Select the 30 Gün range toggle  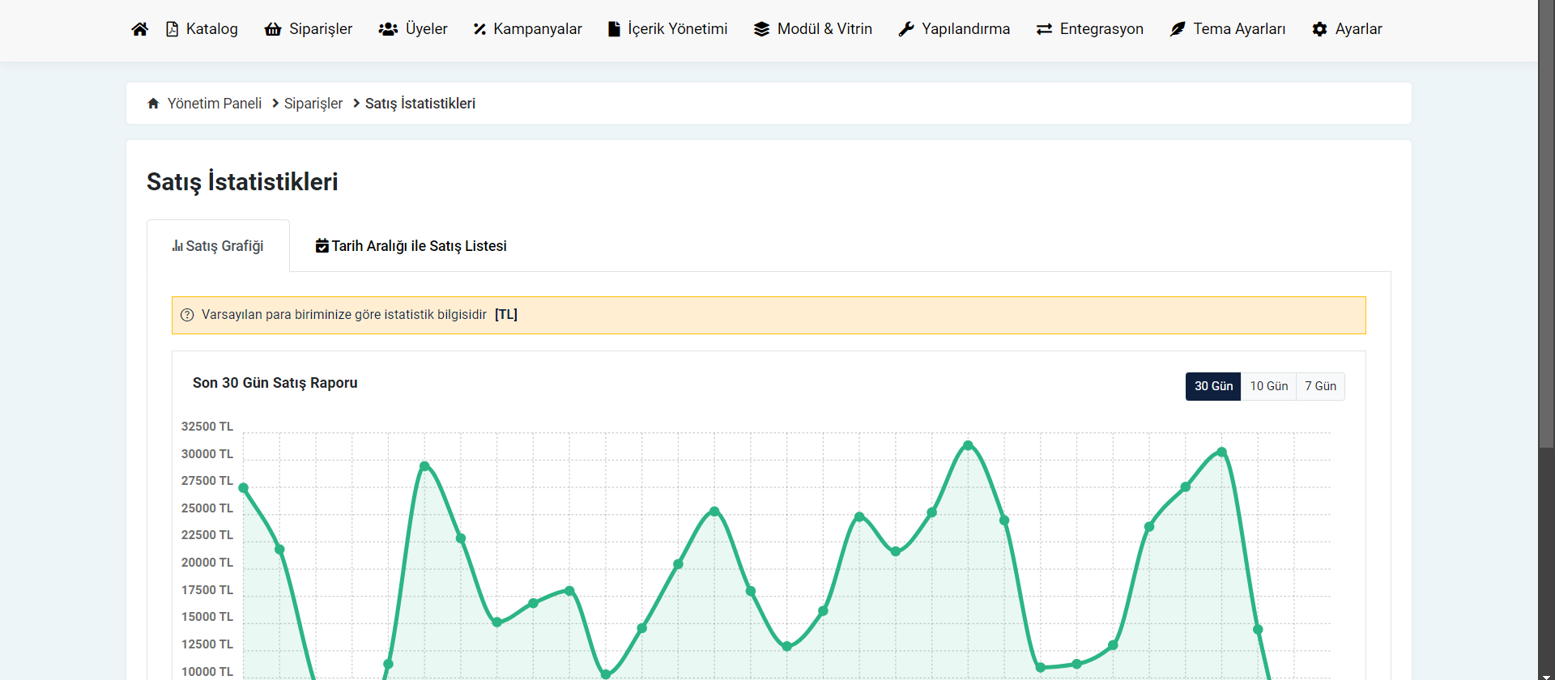click(1212, 386)
